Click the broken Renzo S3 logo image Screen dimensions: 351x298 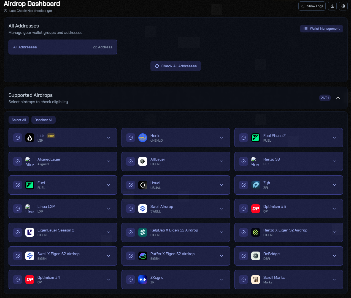coord(256,161)
